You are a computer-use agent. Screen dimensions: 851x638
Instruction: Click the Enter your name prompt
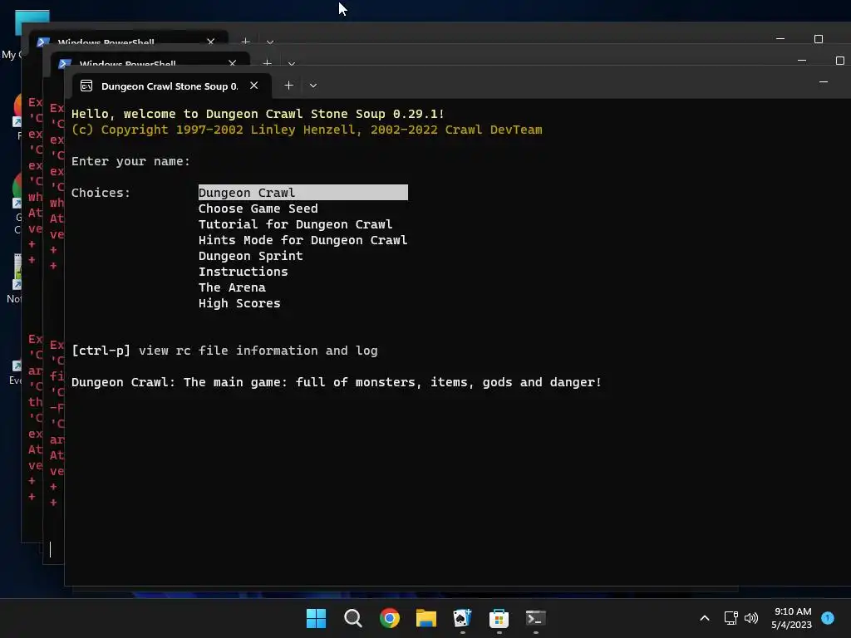pyautogui.click(x=130, y=162)
